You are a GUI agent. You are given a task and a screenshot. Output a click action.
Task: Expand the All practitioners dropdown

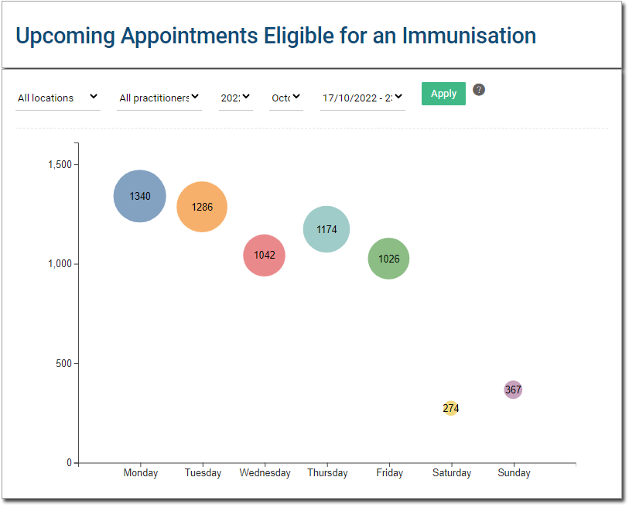[x=159, y=98]
